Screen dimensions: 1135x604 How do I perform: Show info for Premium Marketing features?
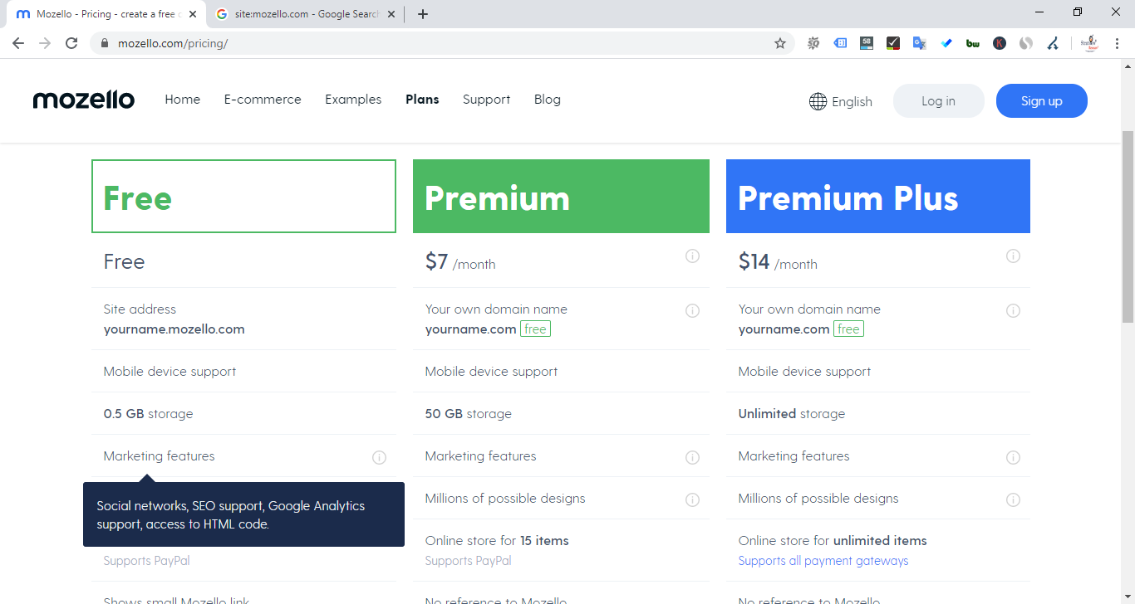692,457
